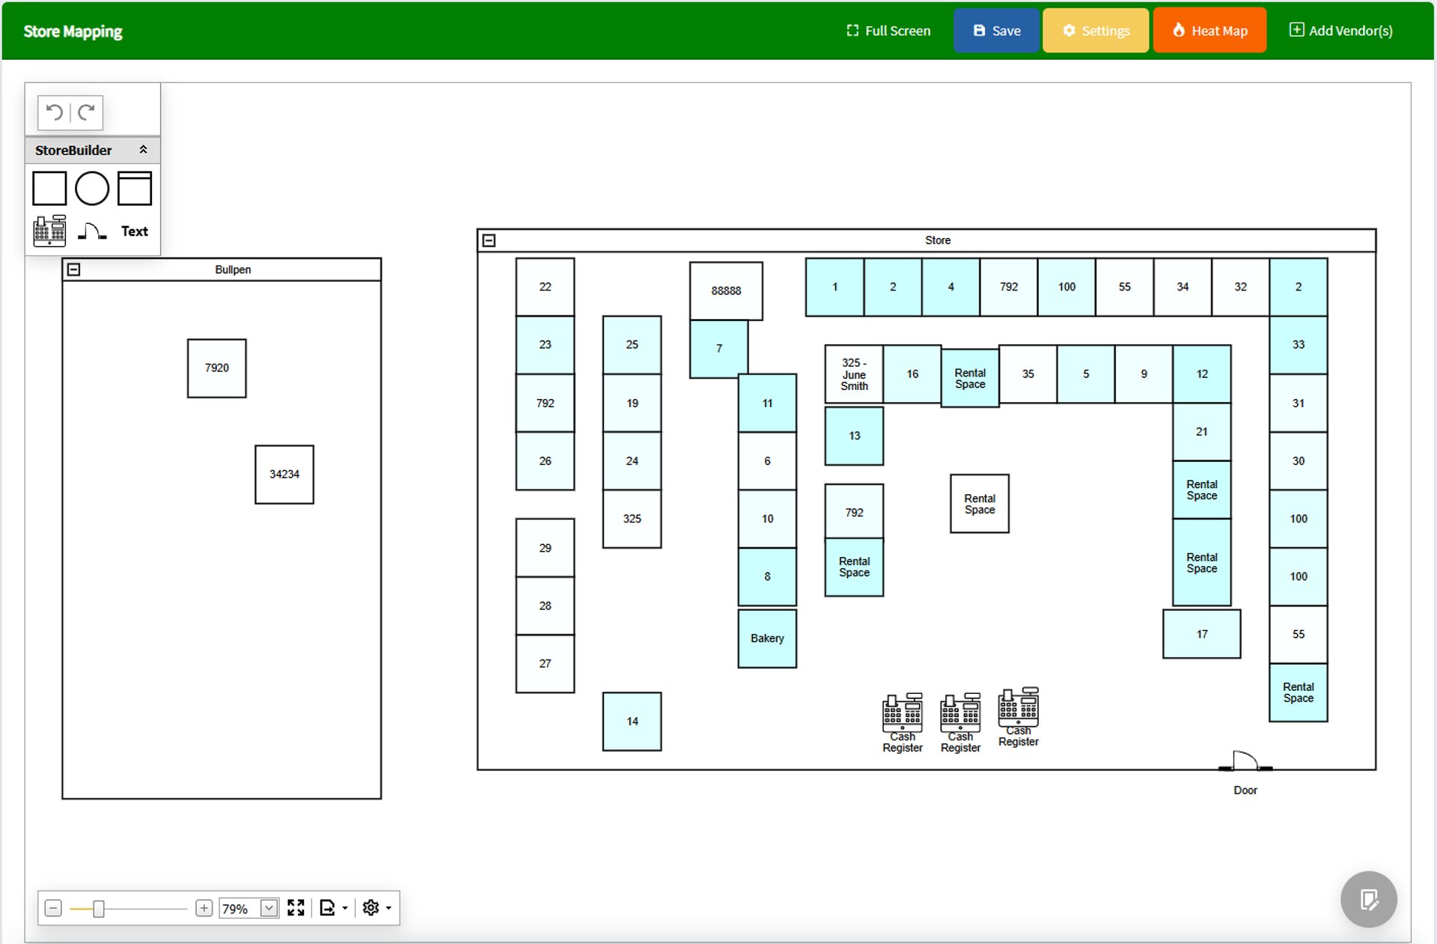
Task: Click the floating edit note button
Action: tap(1368, 899)
